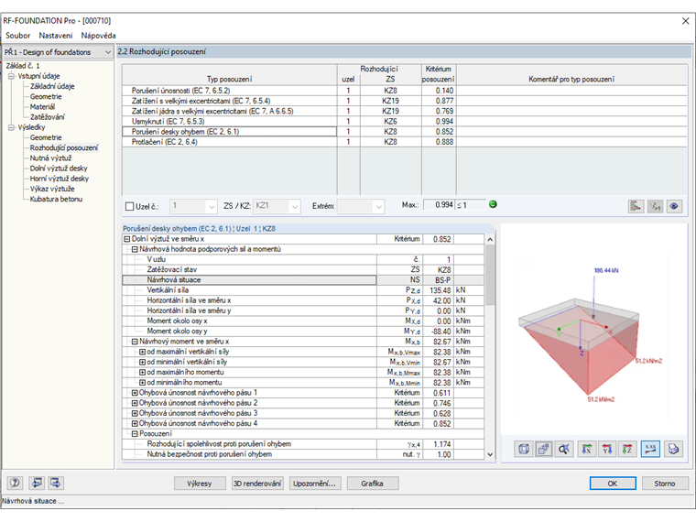Open the Extrém dropdown
The height and width of the screenshot is (522, 696).
378,206
